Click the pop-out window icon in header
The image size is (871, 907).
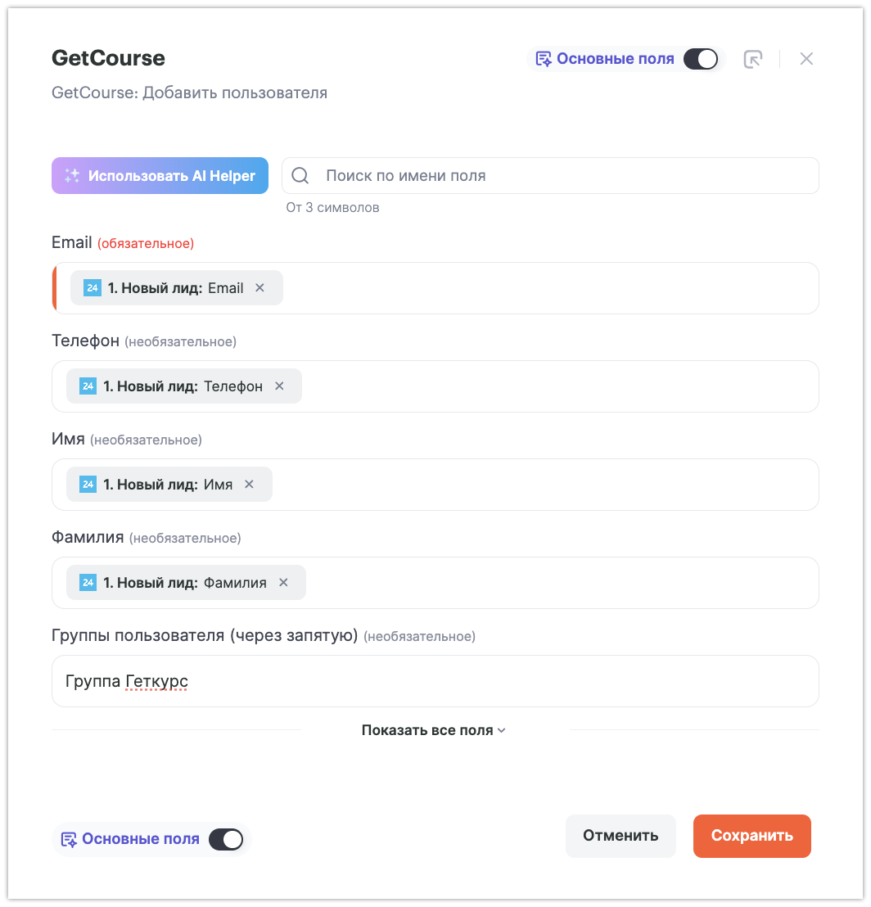coord(752,59)
